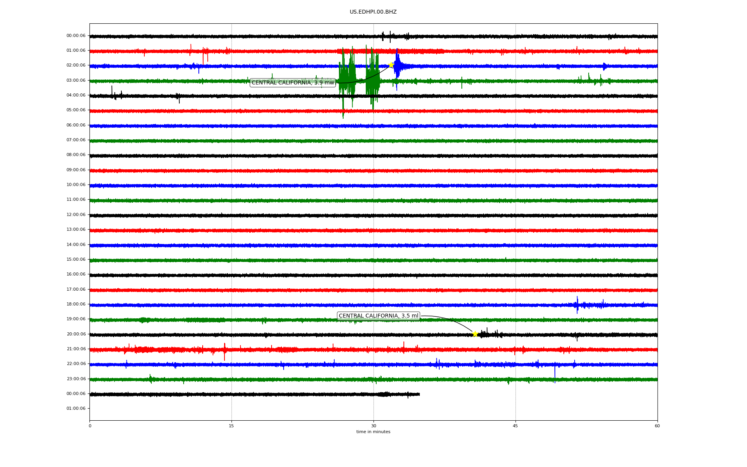Click the 30 tick on the x-axis
Image resolution: width=747 pixels, height=467 pixels.
373,426
